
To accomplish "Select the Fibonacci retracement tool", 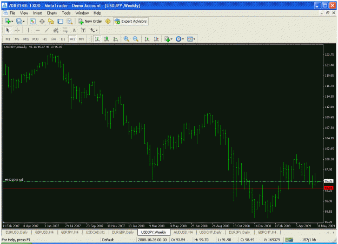I will point(65,30).
